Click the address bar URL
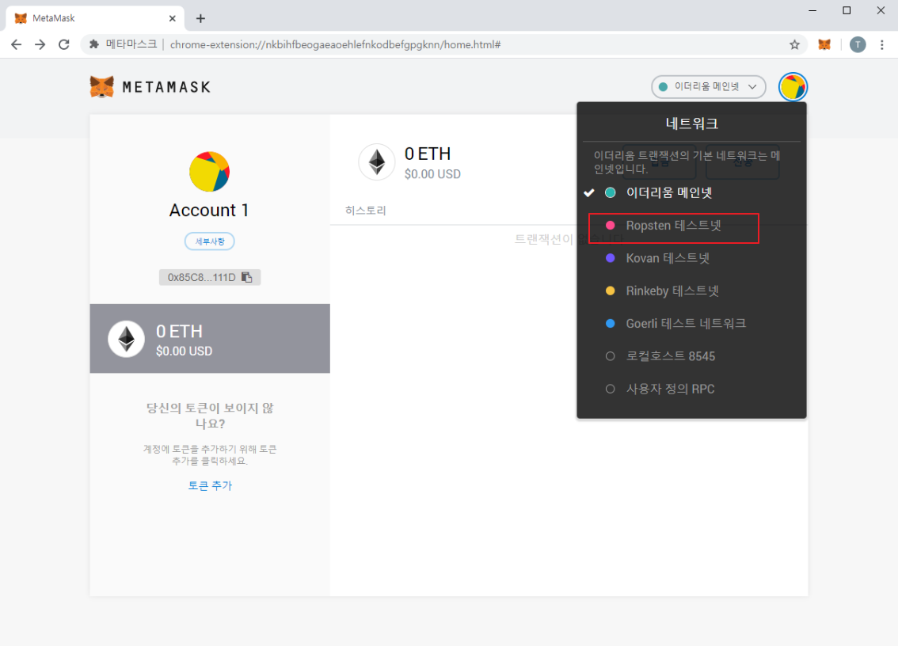The width and height of the screenshot is (898, 646). coord(335,44)
